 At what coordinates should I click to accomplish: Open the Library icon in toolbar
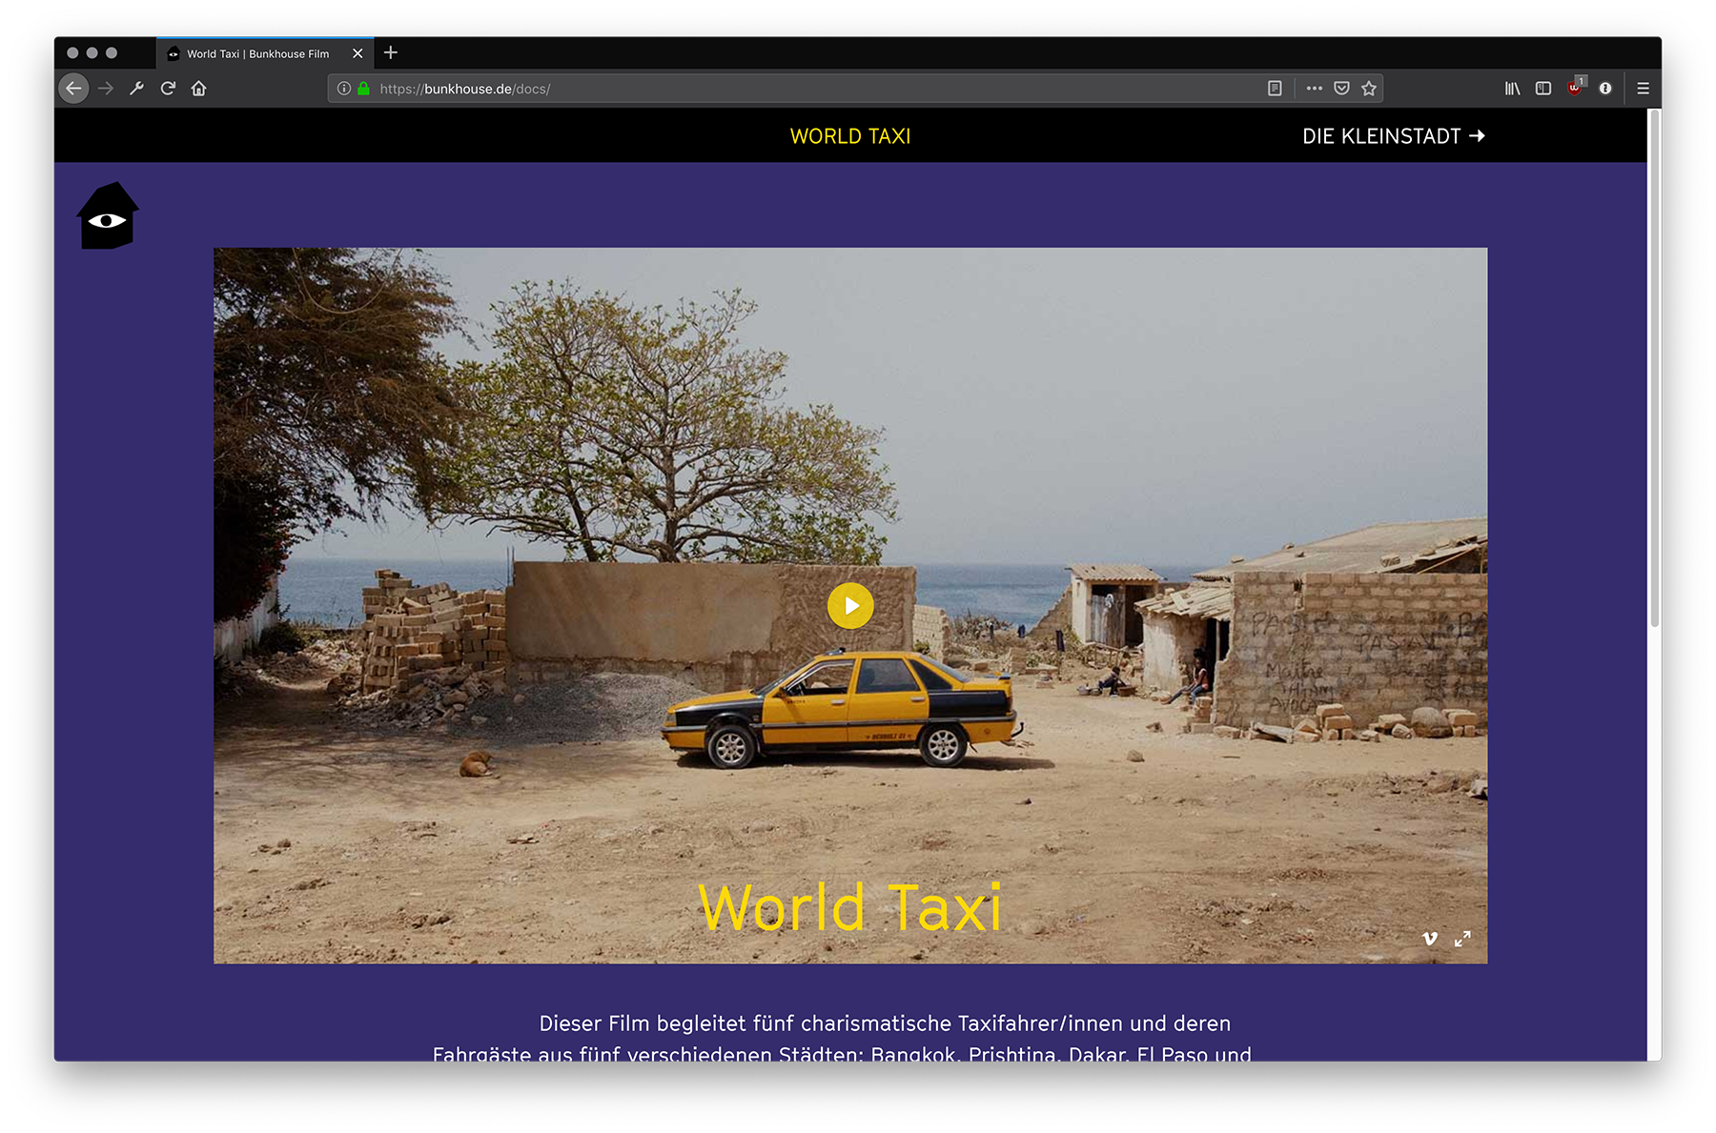pos(1512,89)
